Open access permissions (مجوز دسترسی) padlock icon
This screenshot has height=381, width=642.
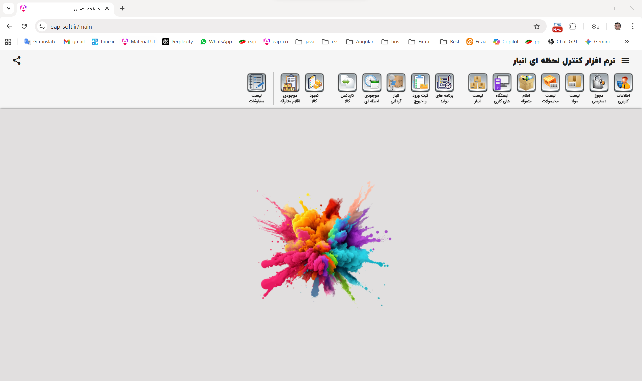599,83
